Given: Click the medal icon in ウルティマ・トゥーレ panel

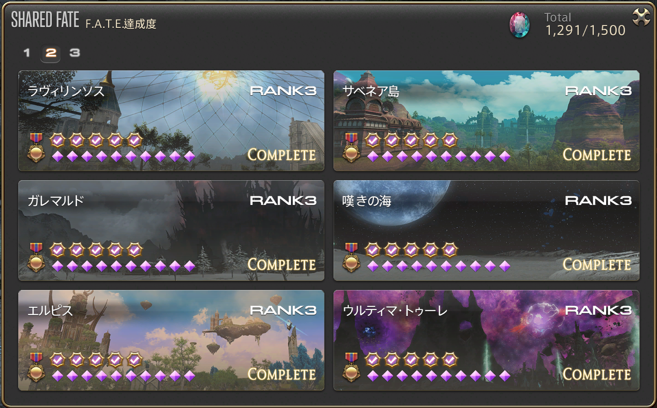Looking at the screenshot, I should click(351, 367).
